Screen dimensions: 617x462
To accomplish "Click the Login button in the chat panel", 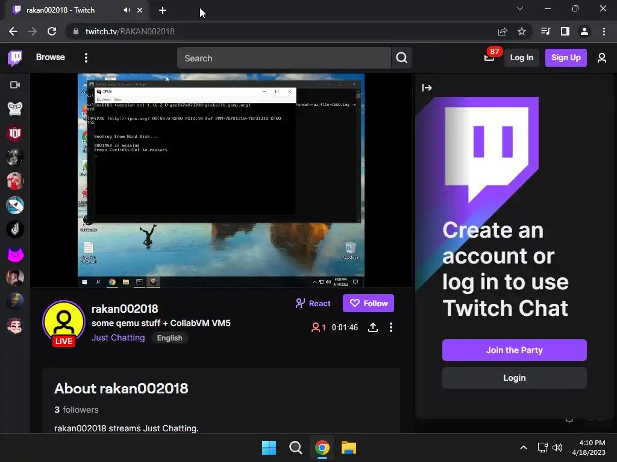I will 515,378.
